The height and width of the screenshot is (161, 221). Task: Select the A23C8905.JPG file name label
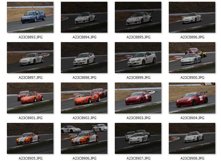point(31,158)
